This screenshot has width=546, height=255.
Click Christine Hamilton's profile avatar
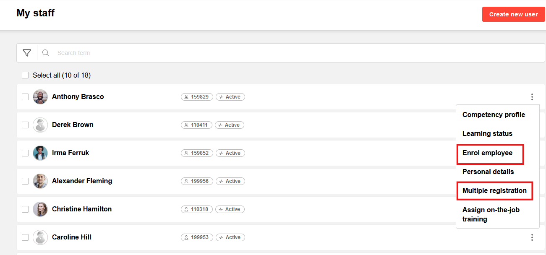click(40, 209)
